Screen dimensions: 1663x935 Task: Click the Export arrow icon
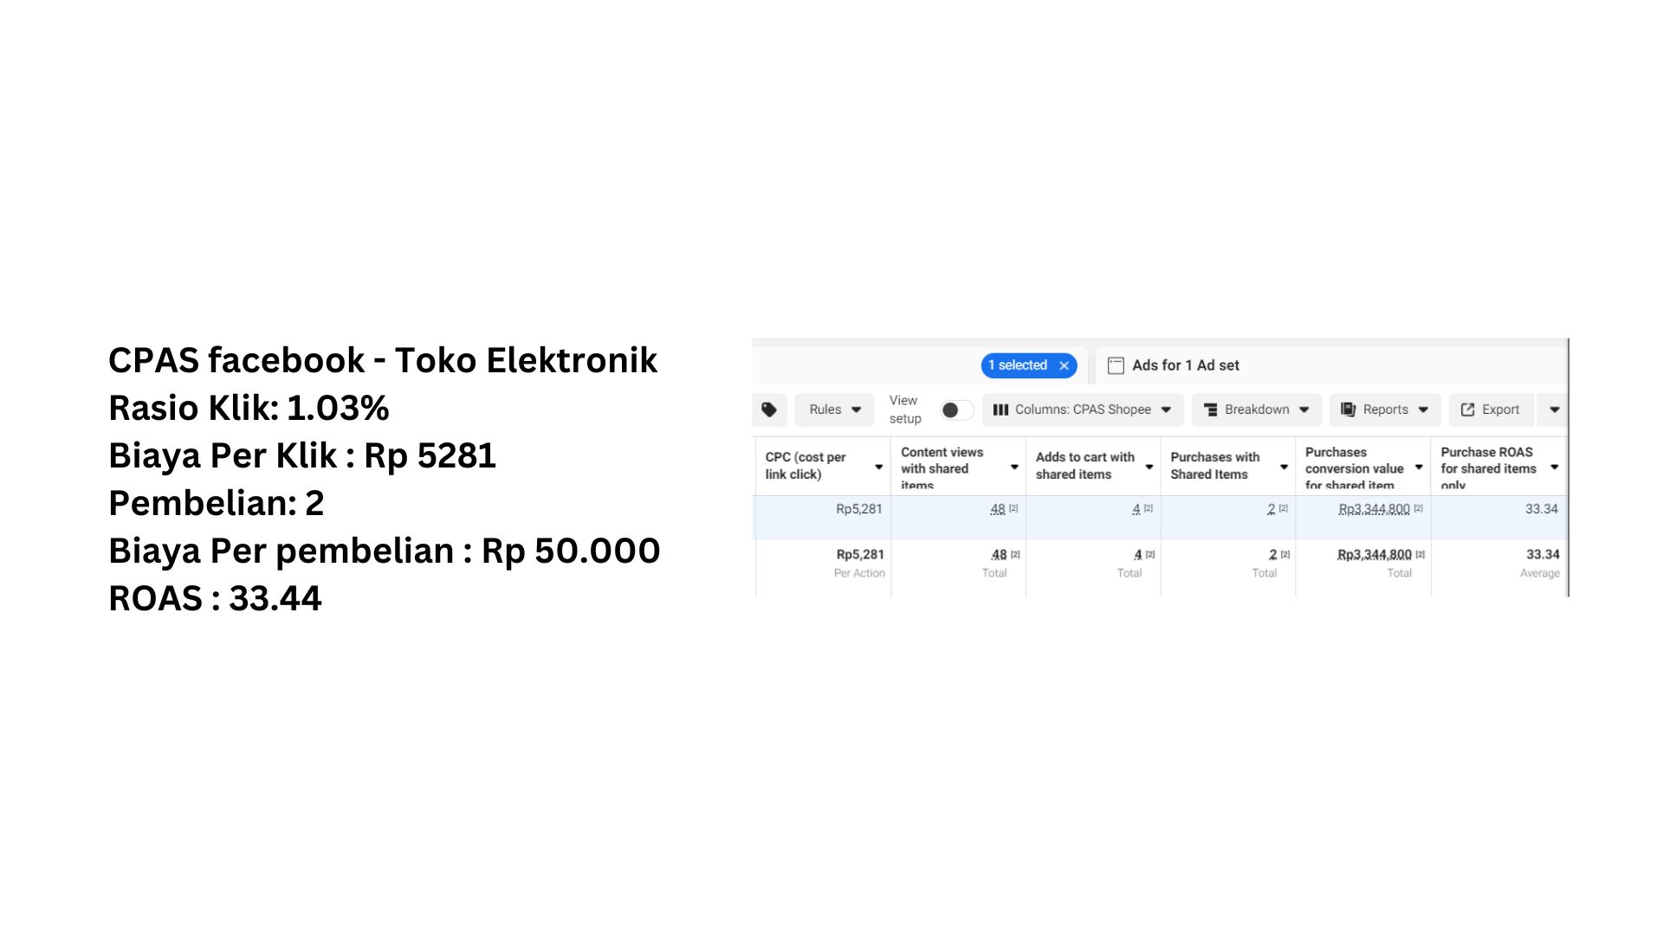point(1467,409)
